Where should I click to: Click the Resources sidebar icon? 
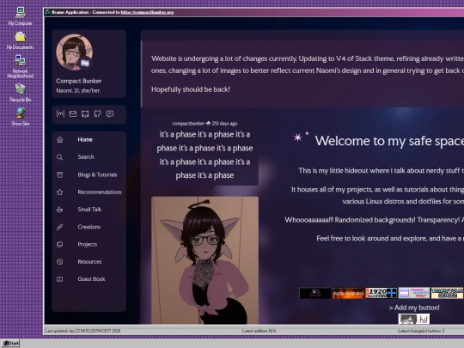(x=60, y=261)
